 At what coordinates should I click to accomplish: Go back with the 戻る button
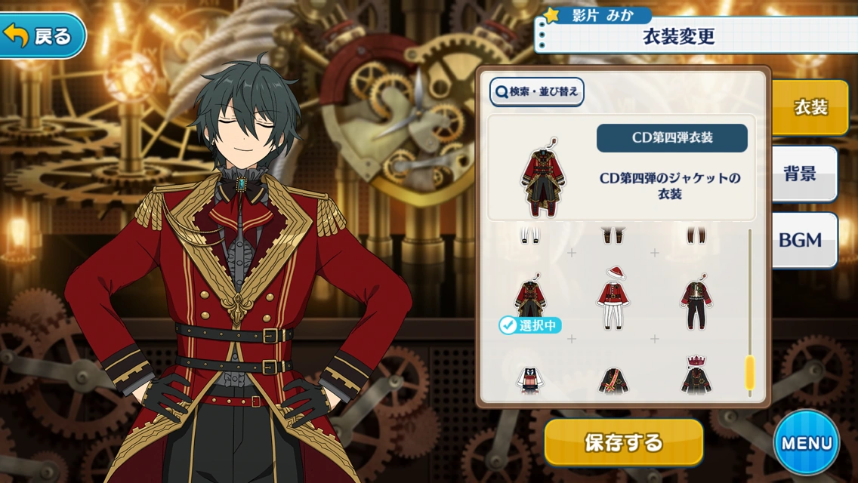point(42,35)
